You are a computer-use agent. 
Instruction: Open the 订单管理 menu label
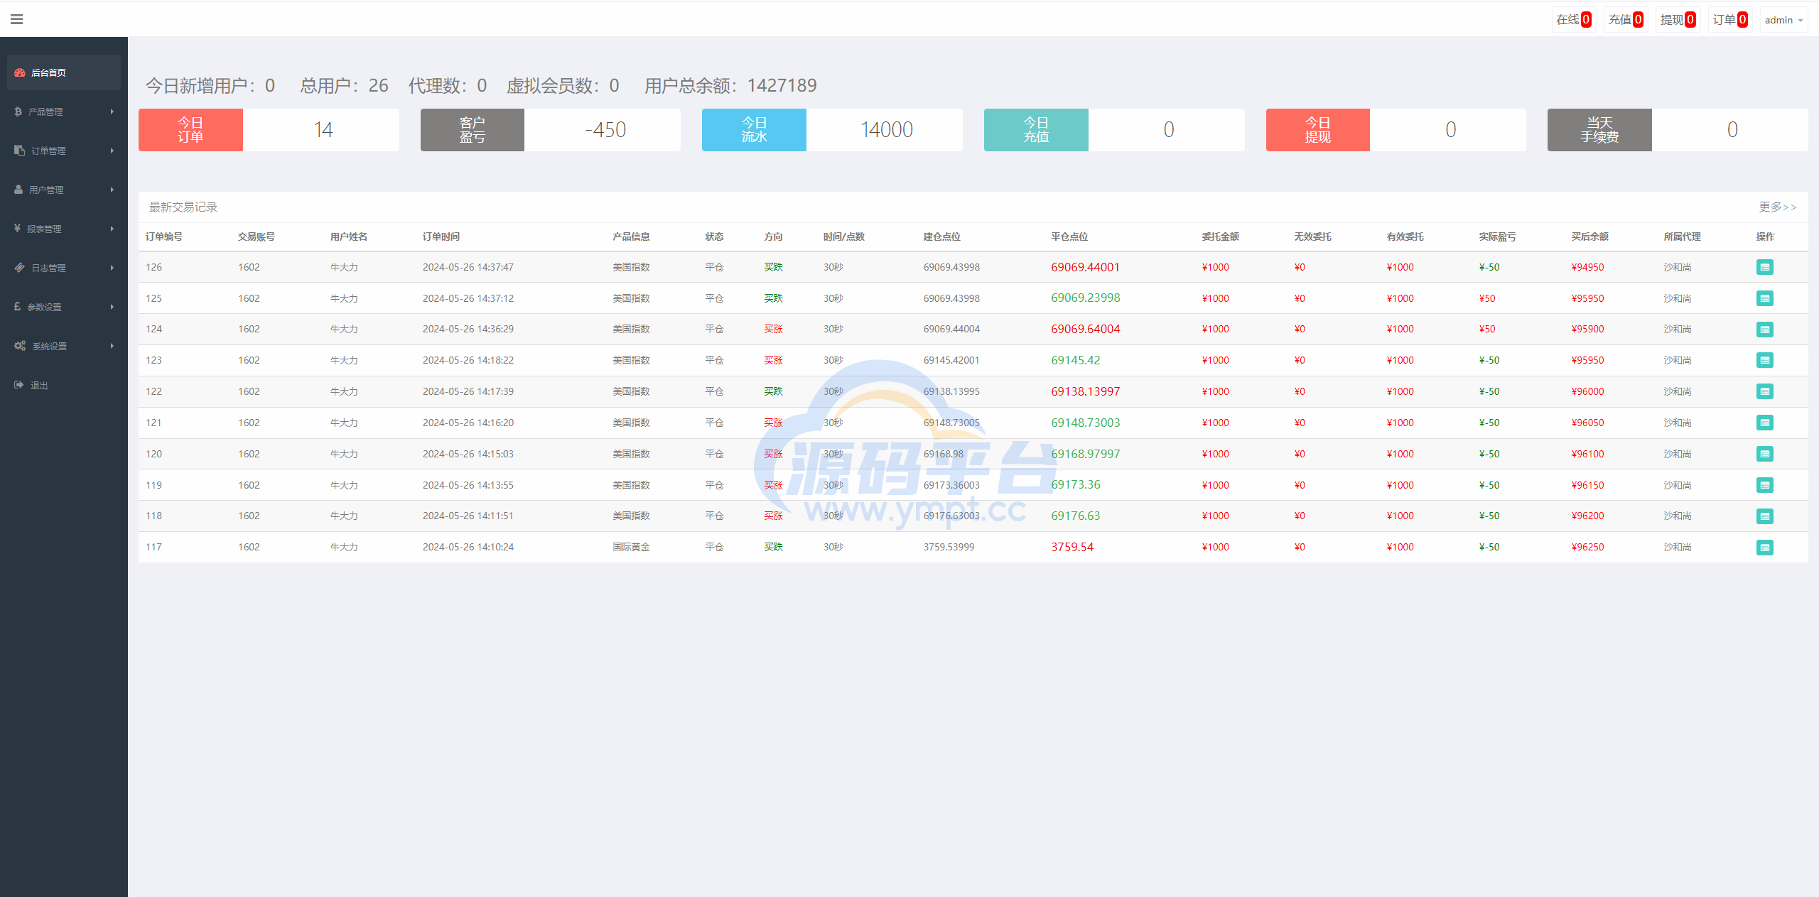click(x=48, y=151)
